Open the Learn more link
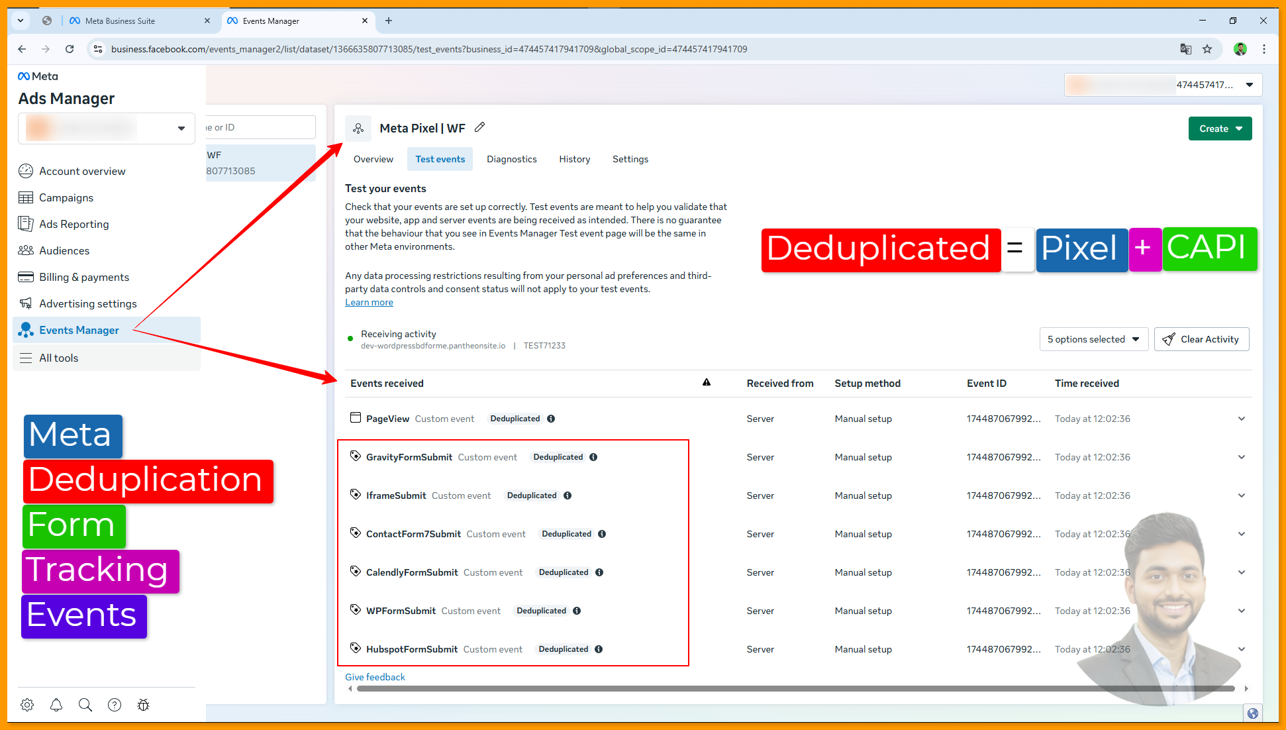Screen dimensions: 1286x730 [369, 302]
